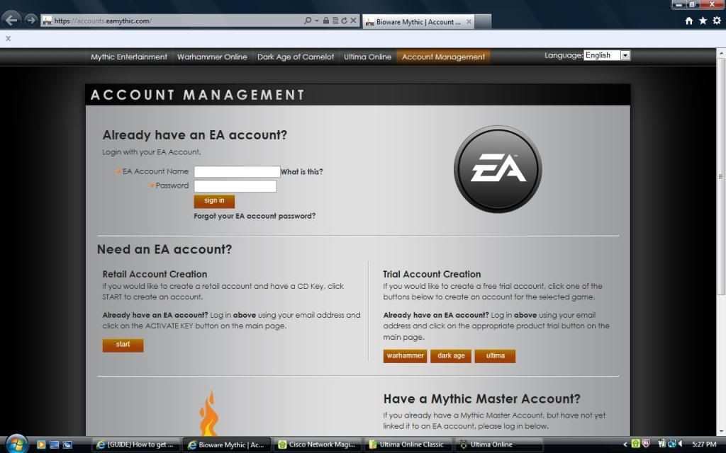Screen dimensions: 726x453
Task: Click the site favicon in the address bar
Action: click(x=47, y=21)
